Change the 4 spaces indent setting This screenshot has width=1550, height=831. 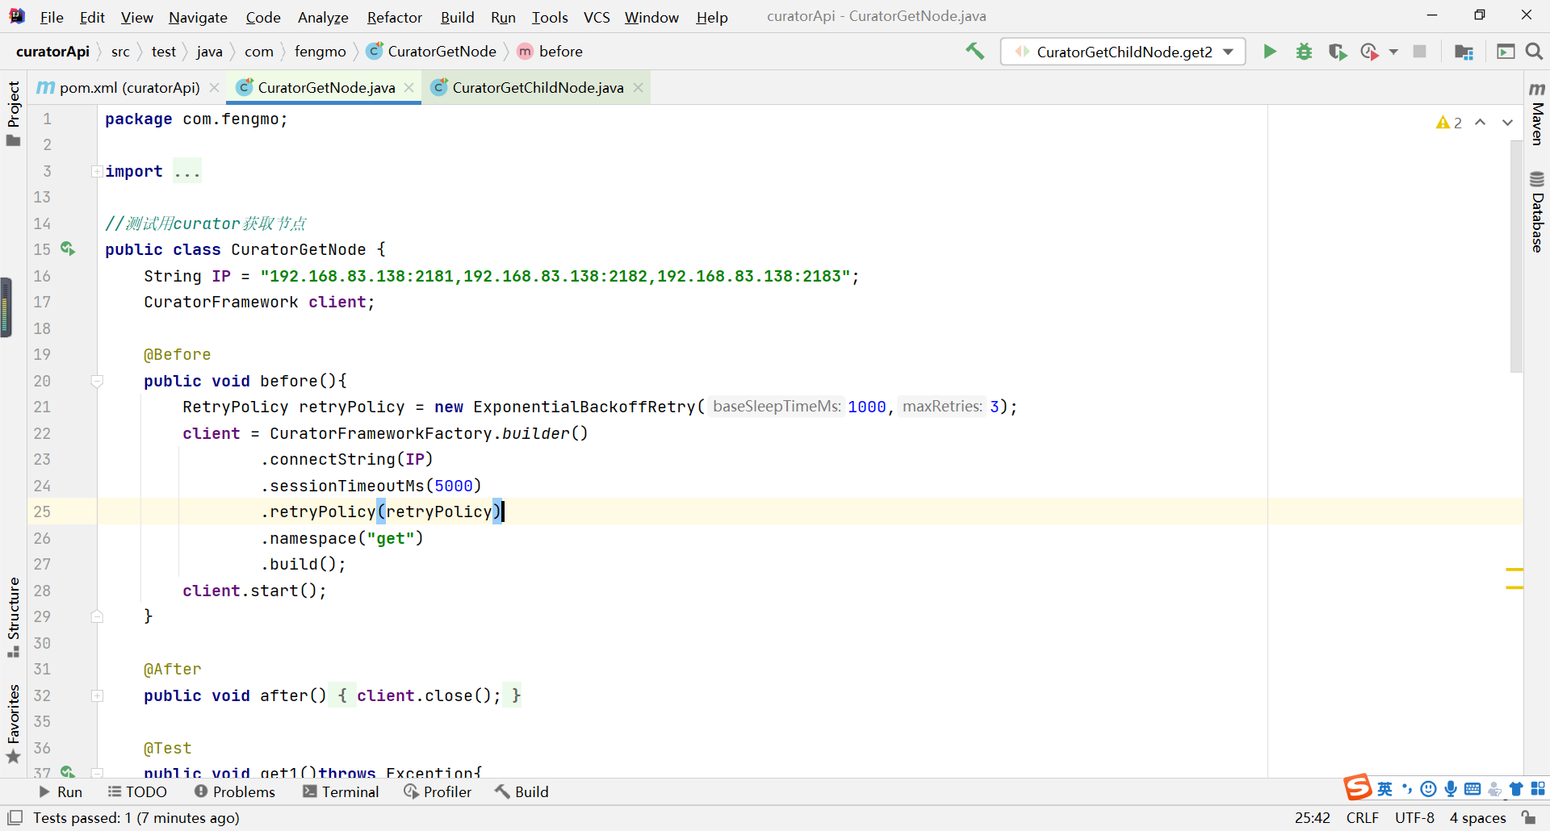1477,817
